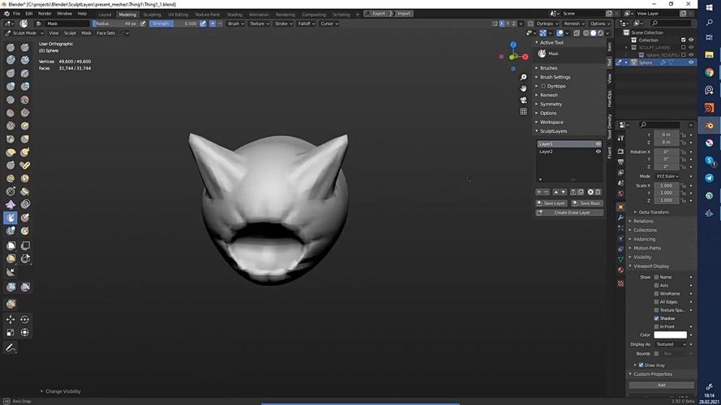The width and height of the screenshot is (721, 405).
Task: Open the Falloff dropdown
Action: pos(307,23)
